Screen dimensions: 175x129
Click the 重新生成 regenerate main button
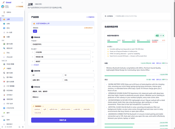[x=63, y=120]
